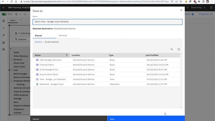Open the dropdown beside the toolbar layout icon
Screen dimensions: 215x121
pyautogui.click(x=20, y=14)
